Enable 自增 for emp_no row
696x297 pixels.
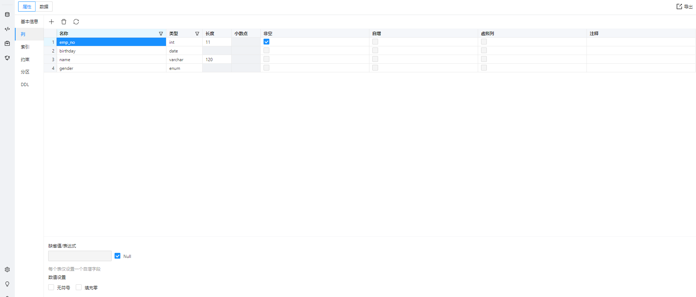tap(375, 42)
